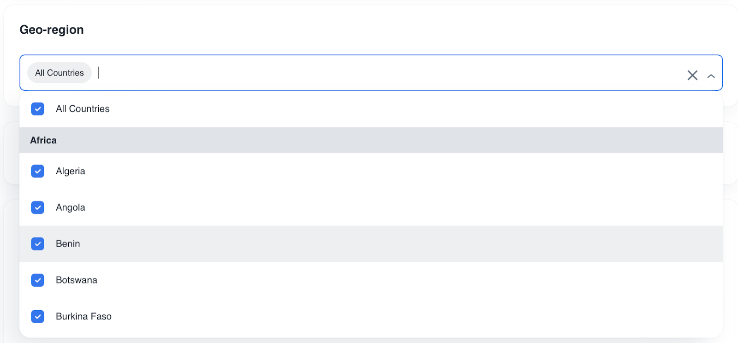Click the Africa group header
The image size is (738, 343).
43,140
